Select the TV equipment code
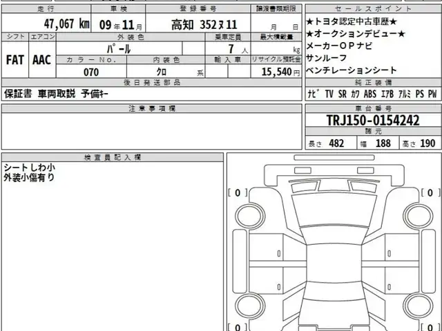This screenshot has height=331, width=442. pos(329,94)
